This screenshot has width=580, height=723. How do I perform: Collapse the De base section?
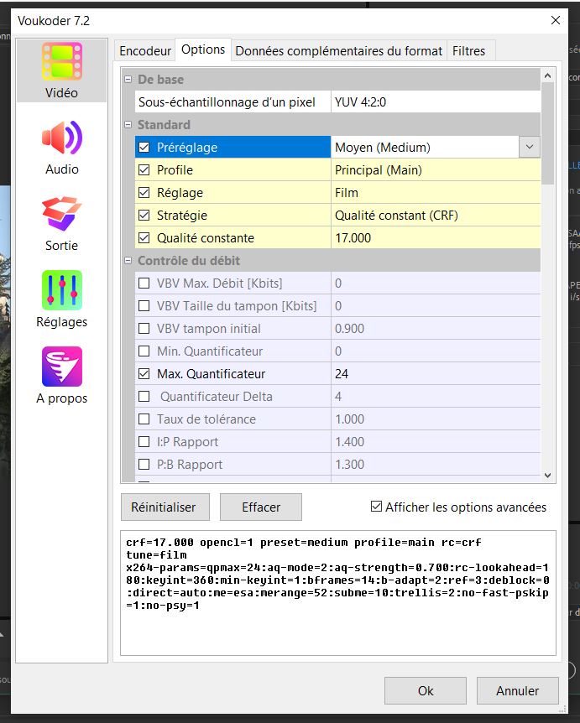point(128,80)
